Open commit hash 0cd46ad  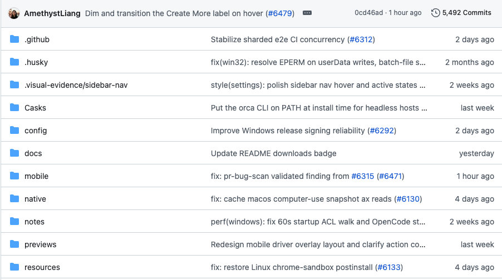point(369,13)
